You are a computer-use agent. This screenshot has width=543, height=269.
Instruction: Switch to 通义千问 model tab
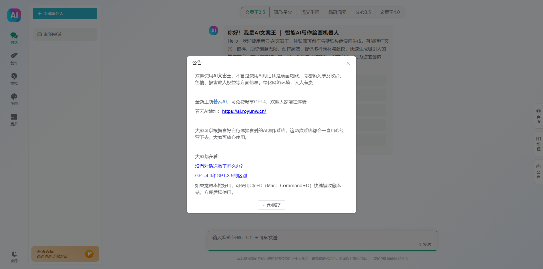tap(310, 12)
